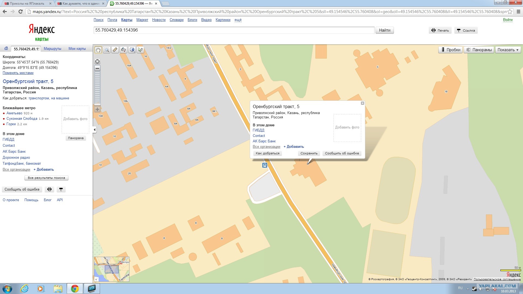
Task: Collapse the left sidebar panel arrow
Action: [x=95, y=130]
